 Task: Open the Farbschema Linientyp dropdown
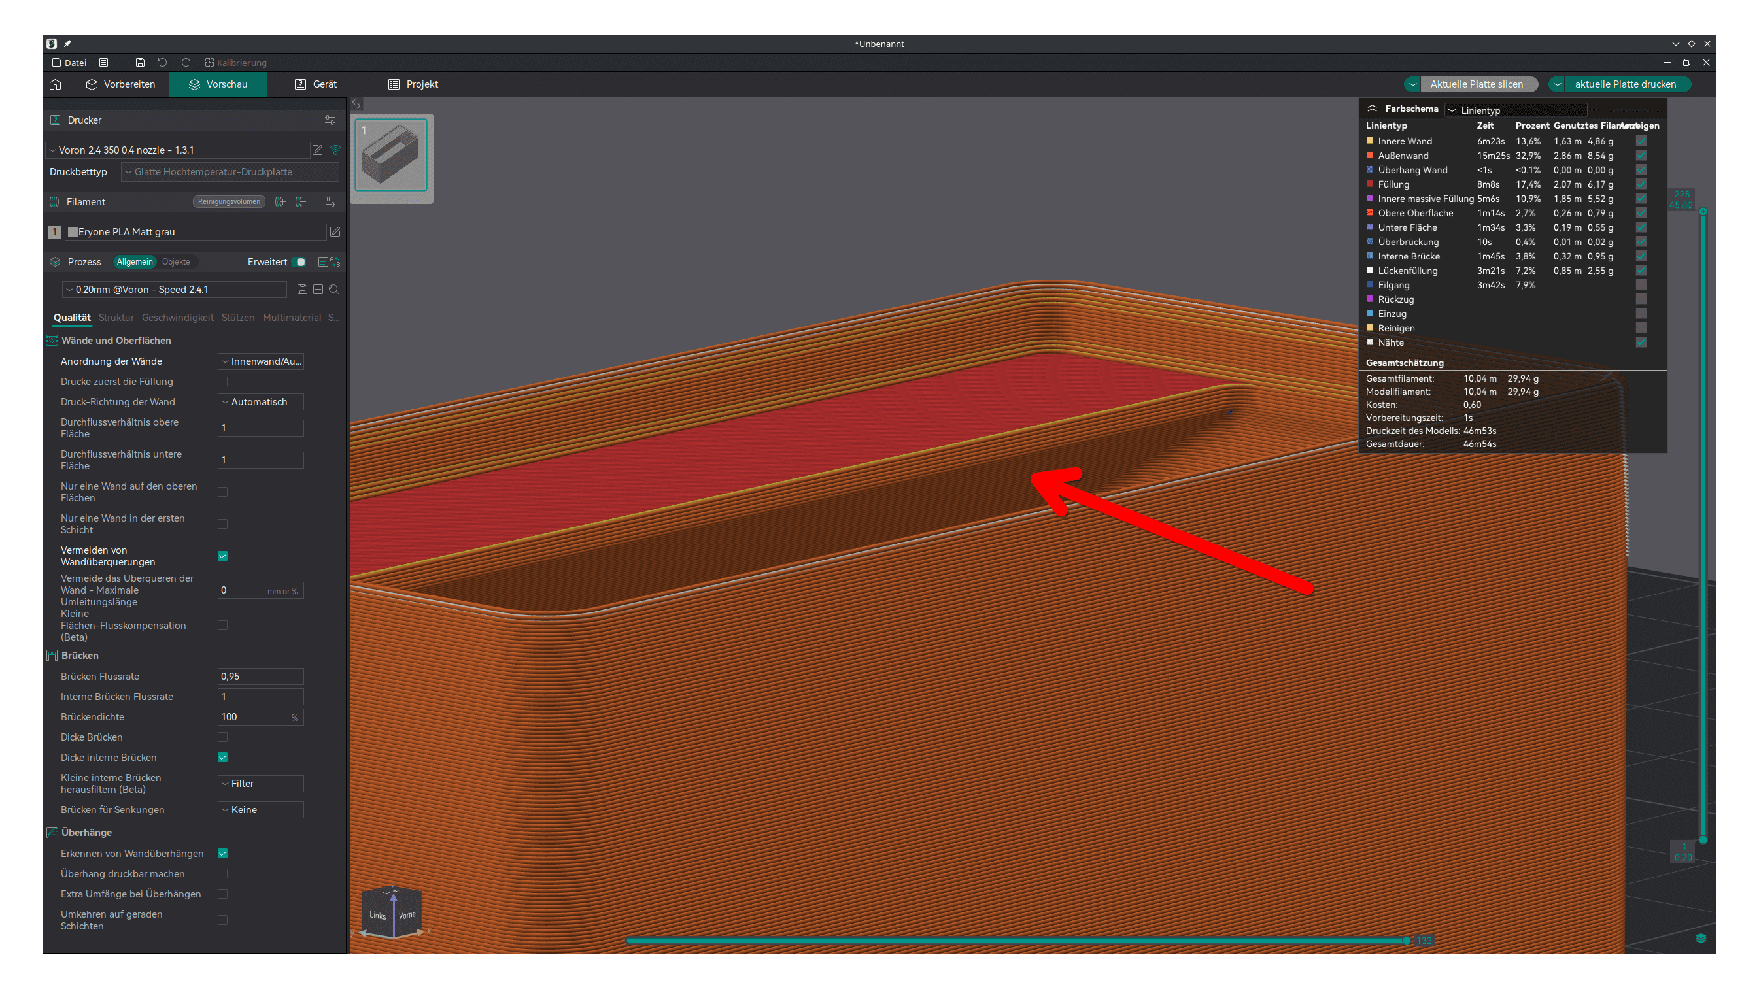point(1516,110)
